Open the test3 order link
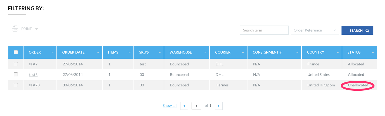Image resolution: width=385 pixels, height=116 pixels. pyautogui.click(x=33, y=75)
